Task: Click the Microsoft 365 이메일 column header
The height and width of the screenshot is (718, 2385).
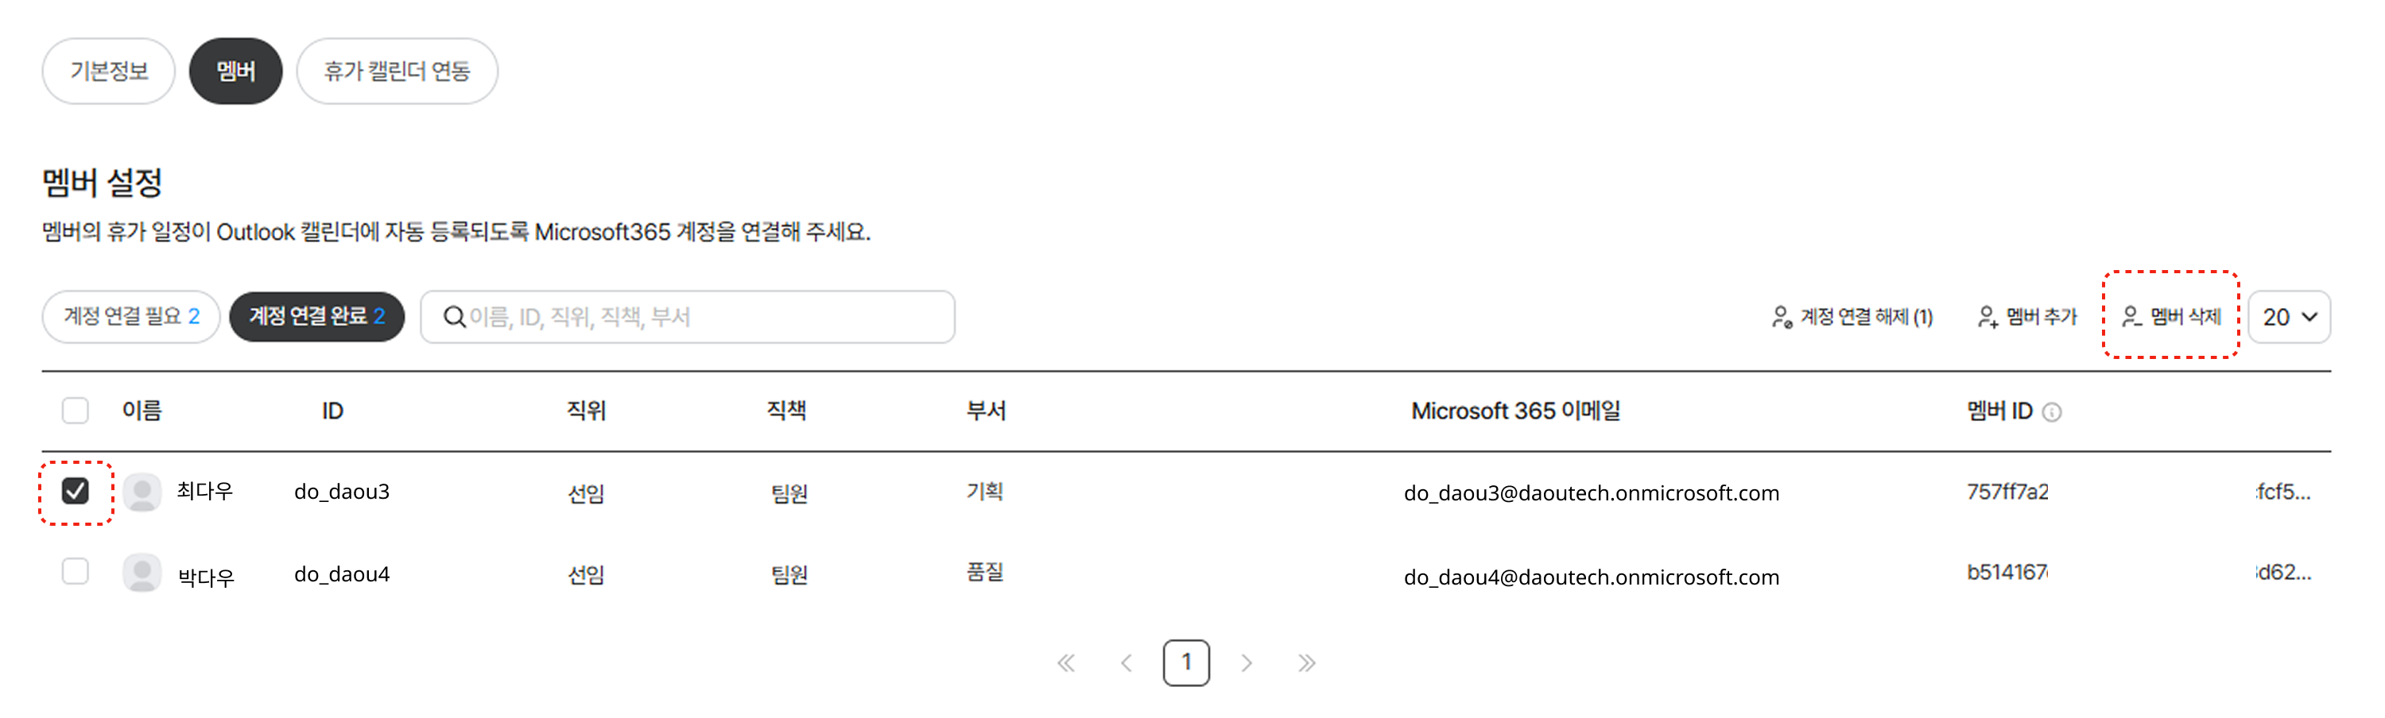Action: pos(1515,411)
